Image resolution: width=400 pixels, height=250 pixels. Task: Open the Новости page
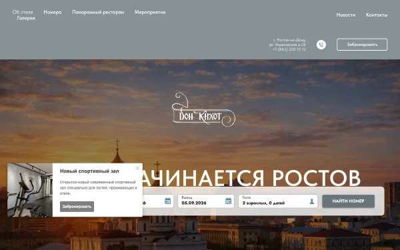(345, 15)
